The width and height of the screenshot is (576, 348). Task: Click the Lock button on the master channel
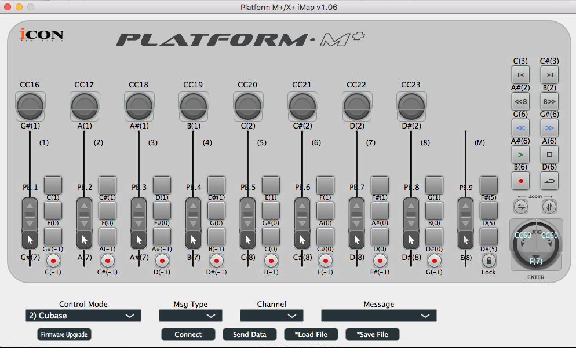point(488,261)
